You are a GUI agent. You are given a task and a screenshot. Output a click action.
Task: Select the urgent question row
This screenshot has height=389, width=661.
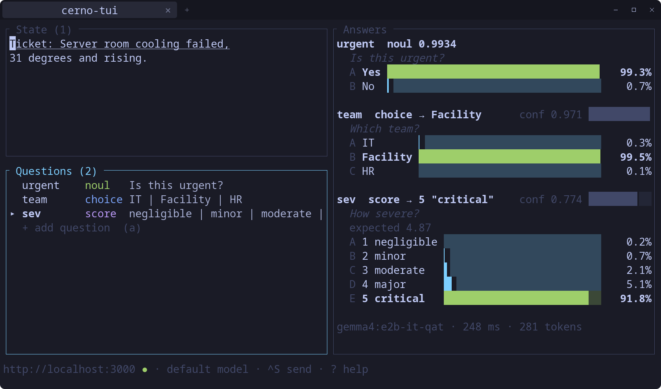(167, 185)
